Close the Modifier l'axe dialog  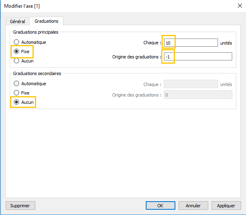tap(240, 6)
